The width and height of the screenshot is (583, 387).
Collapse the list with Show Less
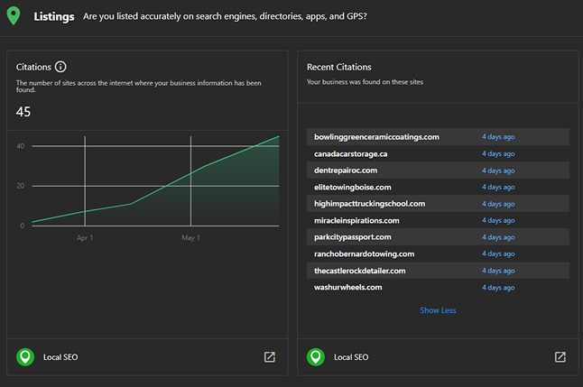(438, 310)
